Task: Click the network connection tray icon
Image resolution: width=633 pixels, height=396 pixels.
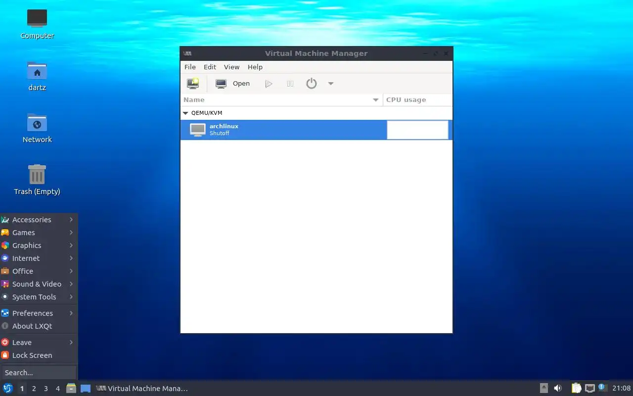Action: point(590,388)
